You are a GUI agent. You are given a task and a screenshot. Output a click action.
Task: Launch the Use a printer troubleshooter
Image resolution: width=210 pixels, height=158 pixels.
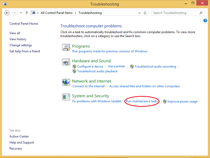[x=116, y=66]
